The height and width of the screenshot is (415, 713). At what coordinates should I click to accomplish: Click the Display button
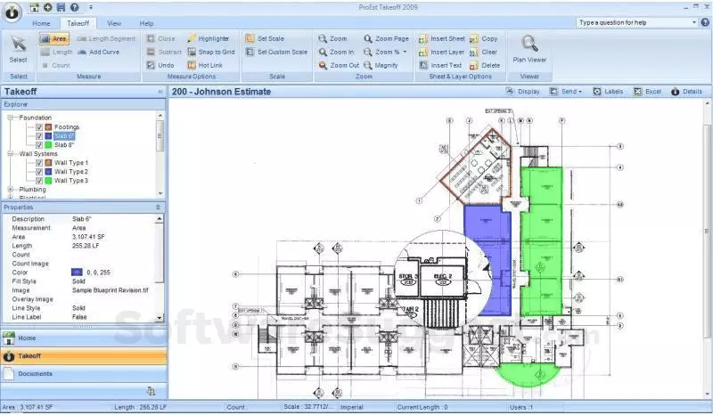pos(522,92)
